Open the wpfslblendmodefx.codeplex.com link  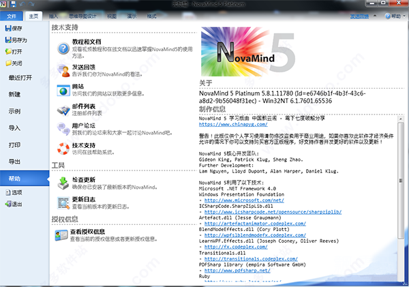click(x=255, y=235)
